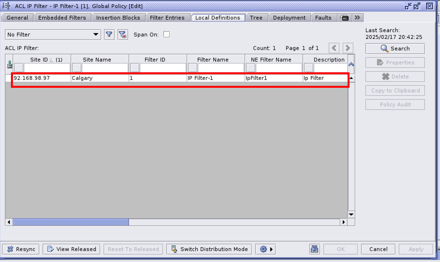The width and height of the screenshot is (440, 262).
Task: Show hidden tabs with the double chevron
Action: point(357,18)
